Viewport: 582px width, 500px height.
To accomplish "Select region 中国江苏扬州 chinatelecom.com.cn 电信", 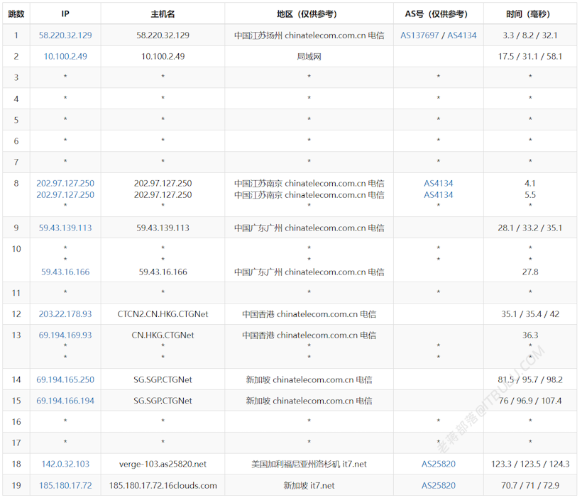I will tap(309, 35).
